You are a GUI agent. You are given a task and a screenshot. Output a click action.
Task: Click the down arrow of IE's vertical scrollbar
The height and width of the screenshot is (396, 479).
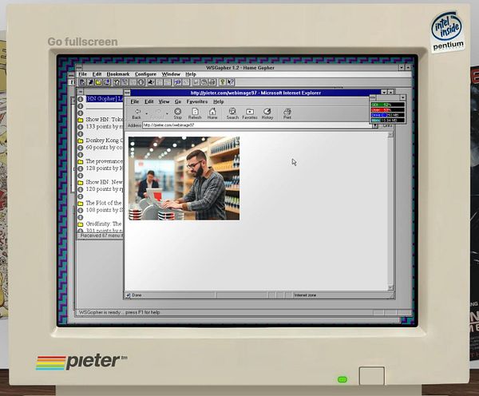(x=390, y=287)
